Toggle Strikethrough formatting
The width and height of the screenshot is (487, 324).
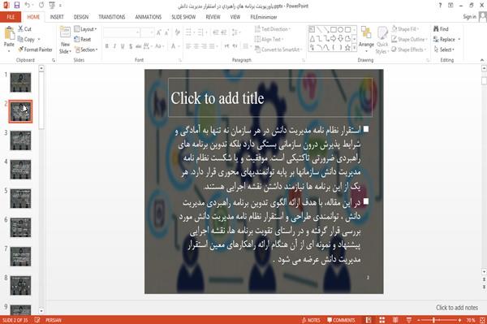[x=139, y=46]
